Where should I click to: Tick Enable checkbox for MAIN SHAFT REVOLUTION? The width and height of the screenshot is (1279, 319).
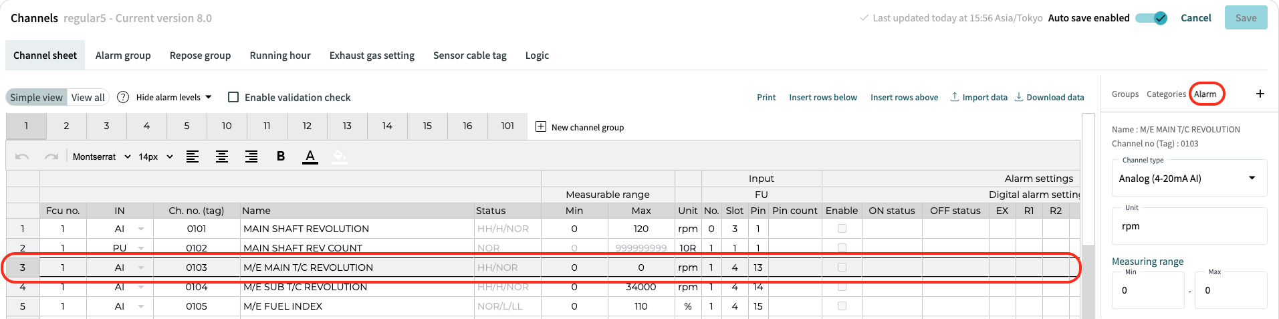pos(842,228)
